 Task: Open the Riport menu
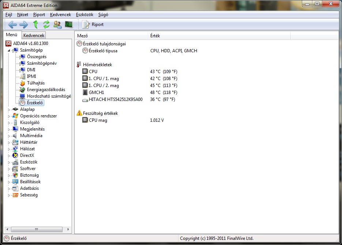coord(39,15)
